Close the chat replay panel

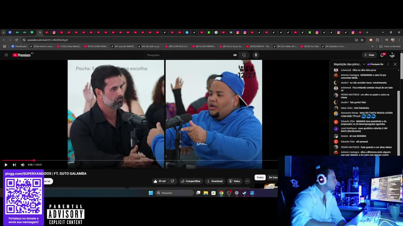(x=395, y=64)
